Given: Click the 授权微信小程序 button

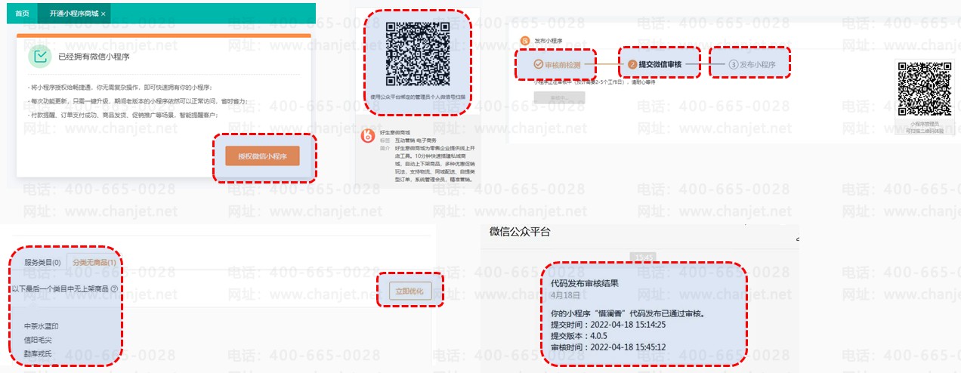Looking at the screenshot, I should coord(262,156).
